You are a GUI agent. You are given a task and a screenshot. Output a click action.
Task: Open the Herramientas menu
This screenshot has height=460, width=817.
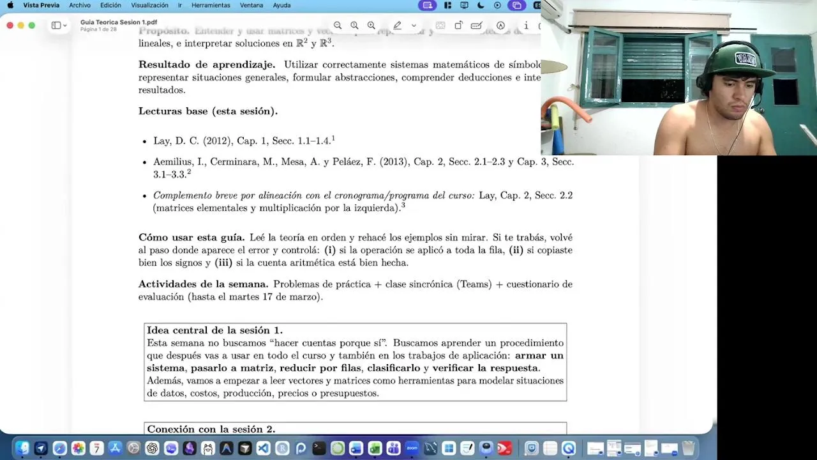211,5
